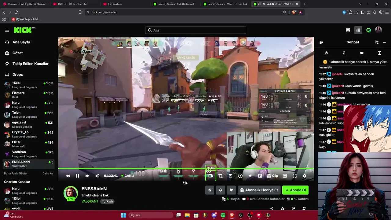
Task: Click the crossed-eye hide icon
Action: (x=293, y=209)
